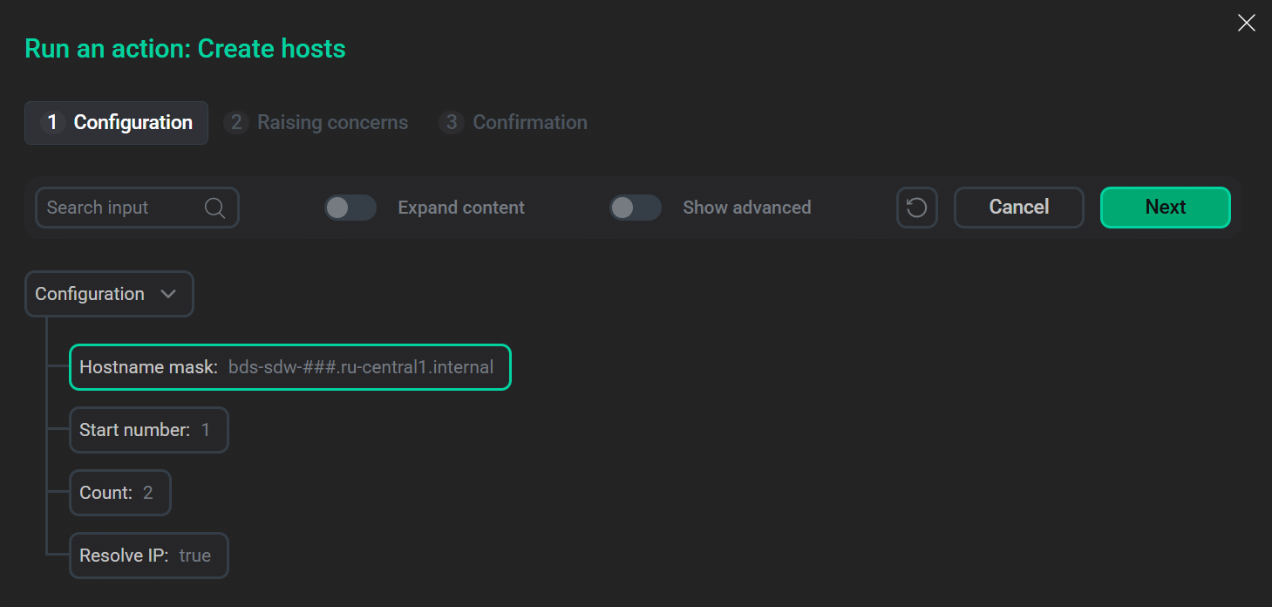Click the reset configuration icon

(916, 208)
